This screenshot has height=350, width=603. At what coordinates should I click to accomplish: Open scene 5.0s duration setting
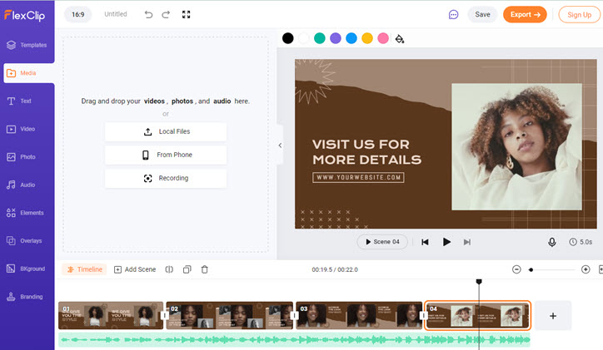pyautogui.click(x=581, y=242)
